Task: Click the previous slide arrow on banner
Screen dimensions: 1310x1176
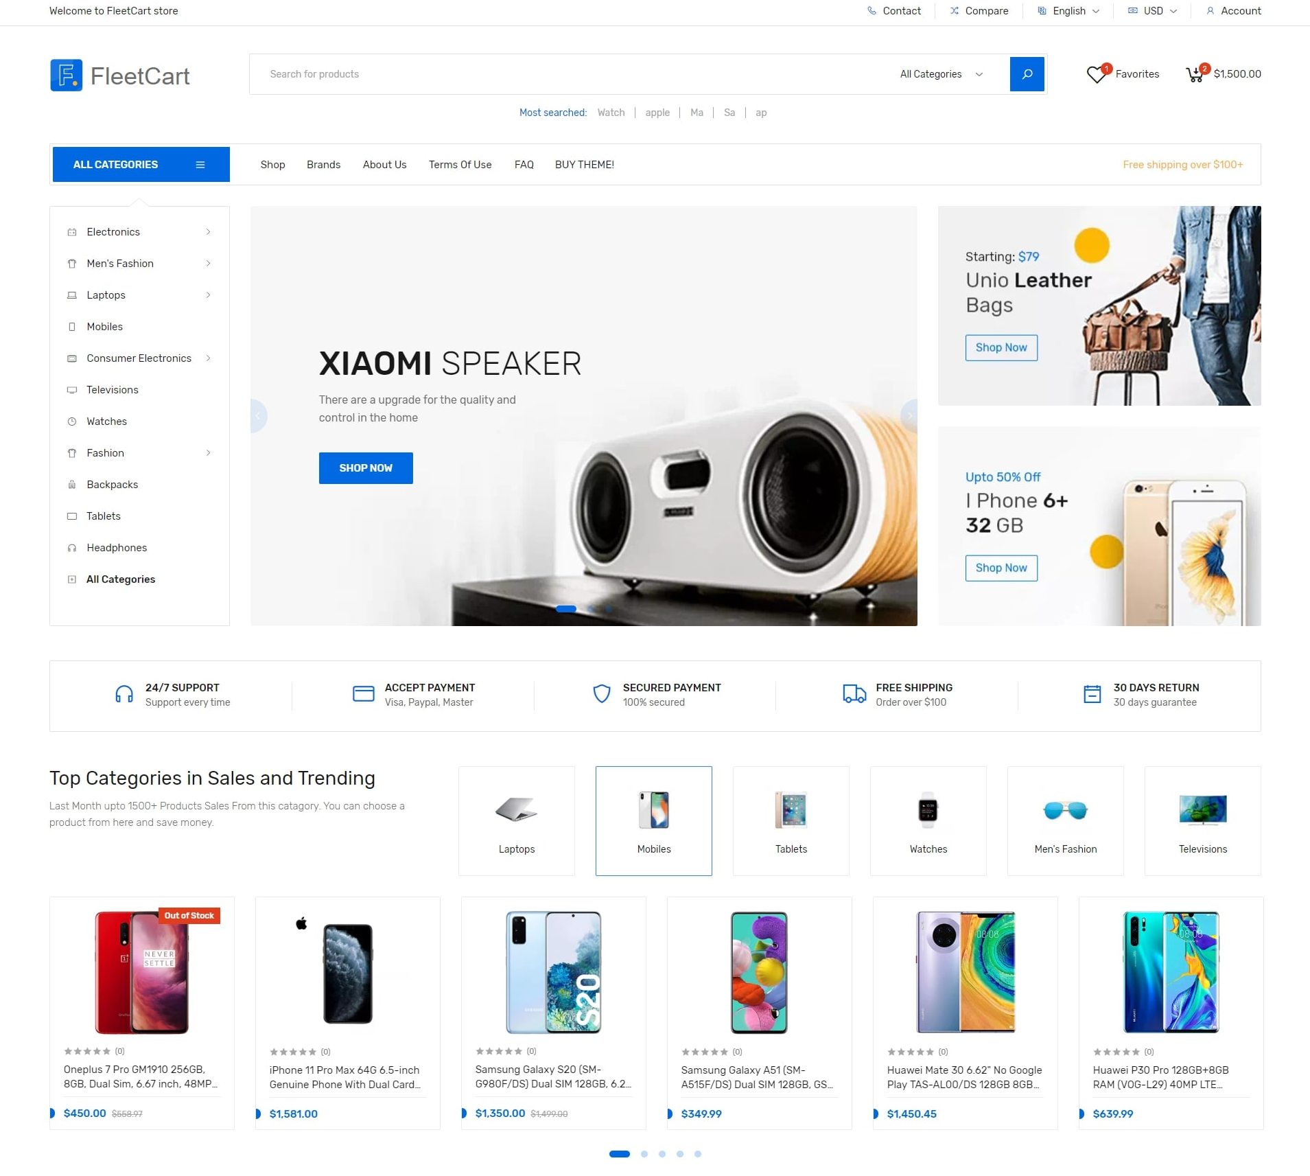Action: click(x=259, y=416)
